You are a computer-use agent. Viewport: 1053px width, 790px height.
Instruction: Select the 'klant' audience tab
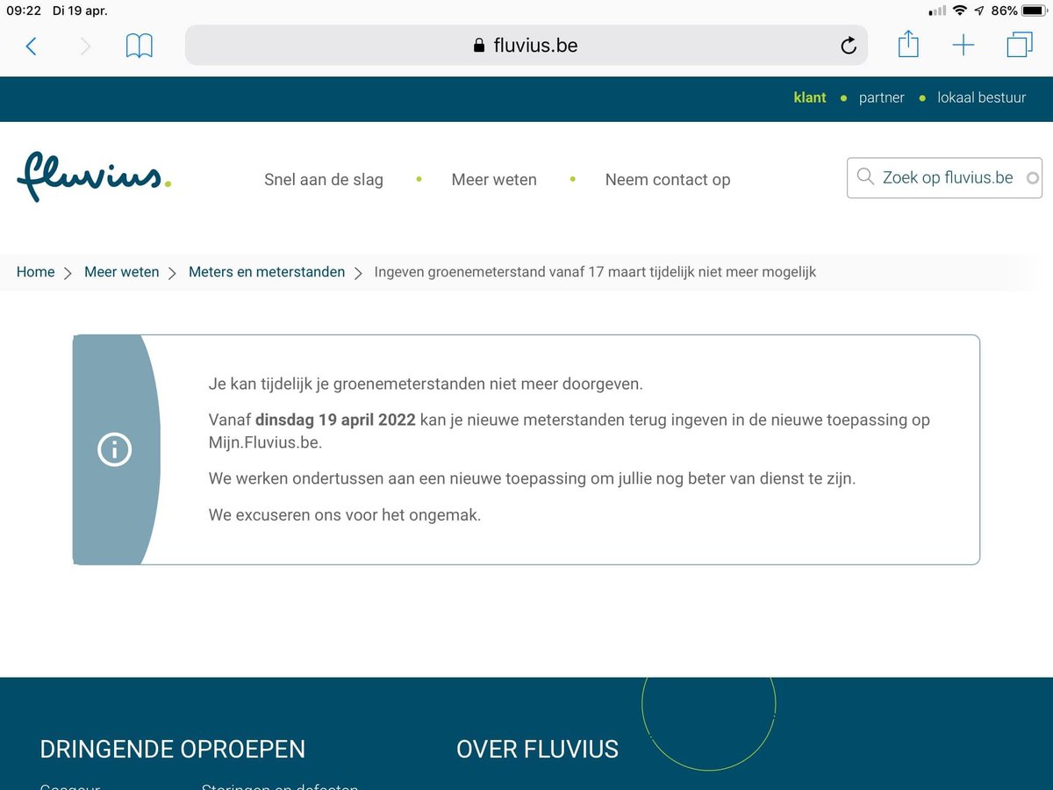tap(810, 97)
